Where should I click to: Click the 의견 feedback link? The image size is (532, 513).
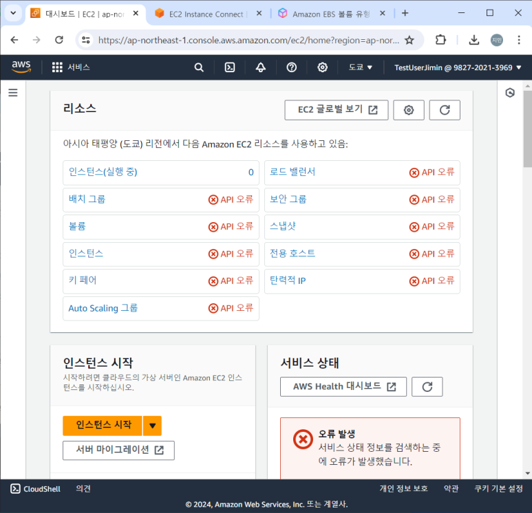coord(83,488)
